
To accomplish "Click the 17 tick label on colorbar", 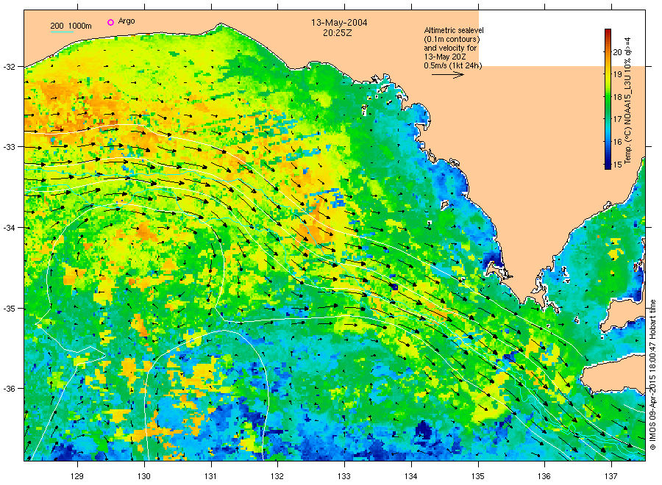I will 618,119.
